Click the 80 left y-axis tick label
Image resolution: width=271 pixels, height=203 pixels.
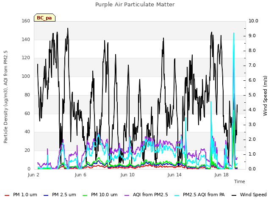click(27, 95)
